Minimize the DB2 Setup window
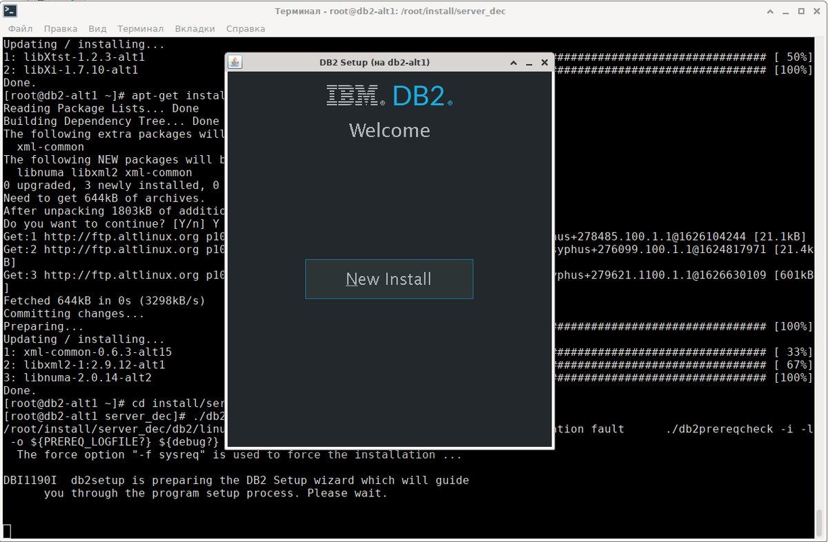This screenshot has height=542, width=828. (x=529, y=63)
